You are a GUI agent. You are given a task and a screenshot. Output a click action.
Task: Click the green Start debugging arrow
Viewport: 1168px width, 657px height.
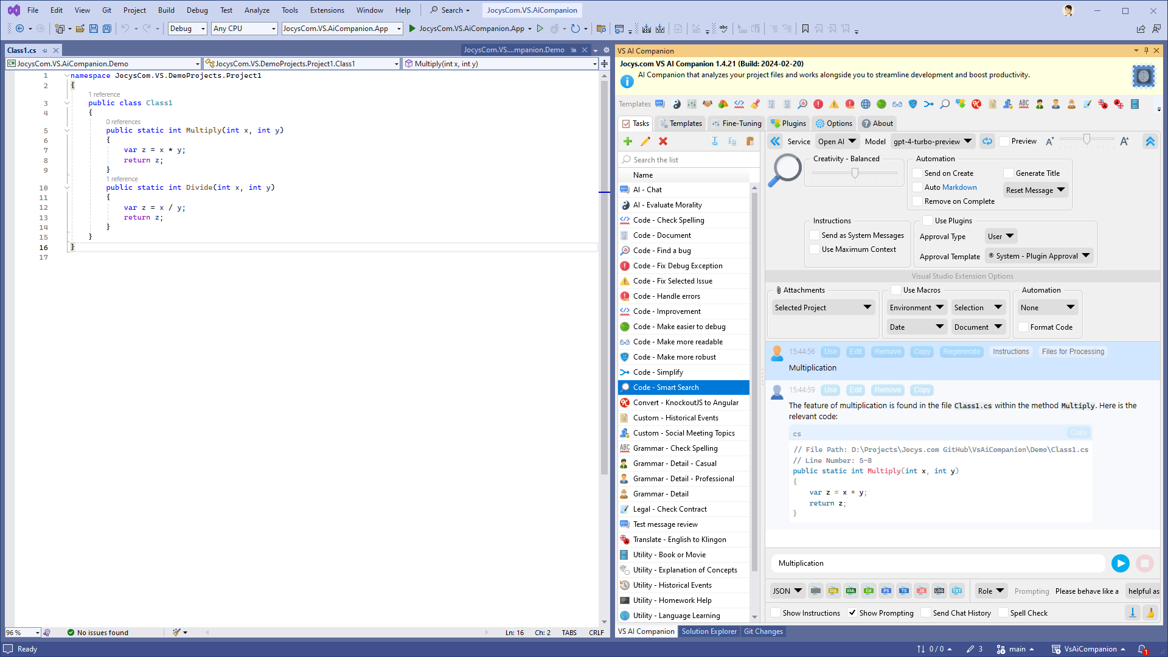point(412,29)
